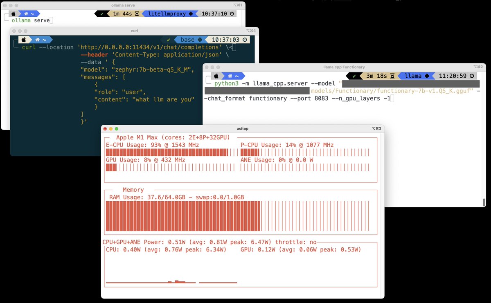Click the home folder icon in ollama serve prompt

tap(27, 13)
